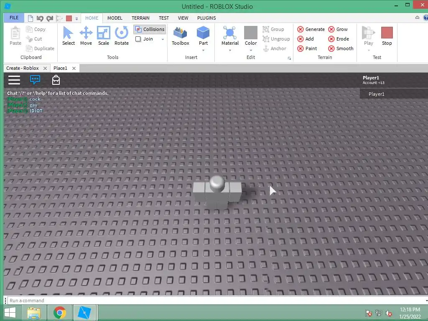The width and height of the screenshot is (428, 321).
Task: Select the Select tool
Action: [68, 36]
